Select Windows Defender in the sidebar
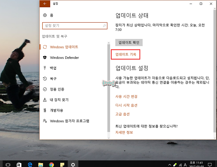This screenshot has width=217, height=167. pos(64,58)
